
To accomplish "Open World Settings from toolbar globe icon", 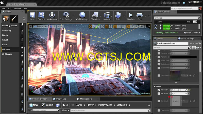I will (82, 15).
